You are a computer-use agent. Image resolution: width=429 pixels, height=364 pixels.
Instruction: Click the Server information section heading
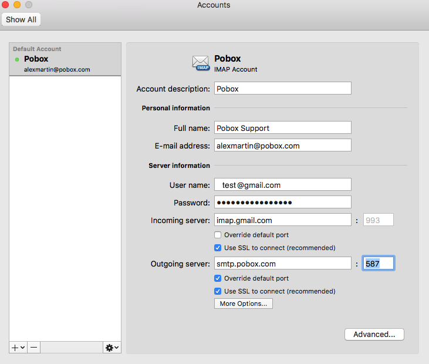(x=179, y=166)
